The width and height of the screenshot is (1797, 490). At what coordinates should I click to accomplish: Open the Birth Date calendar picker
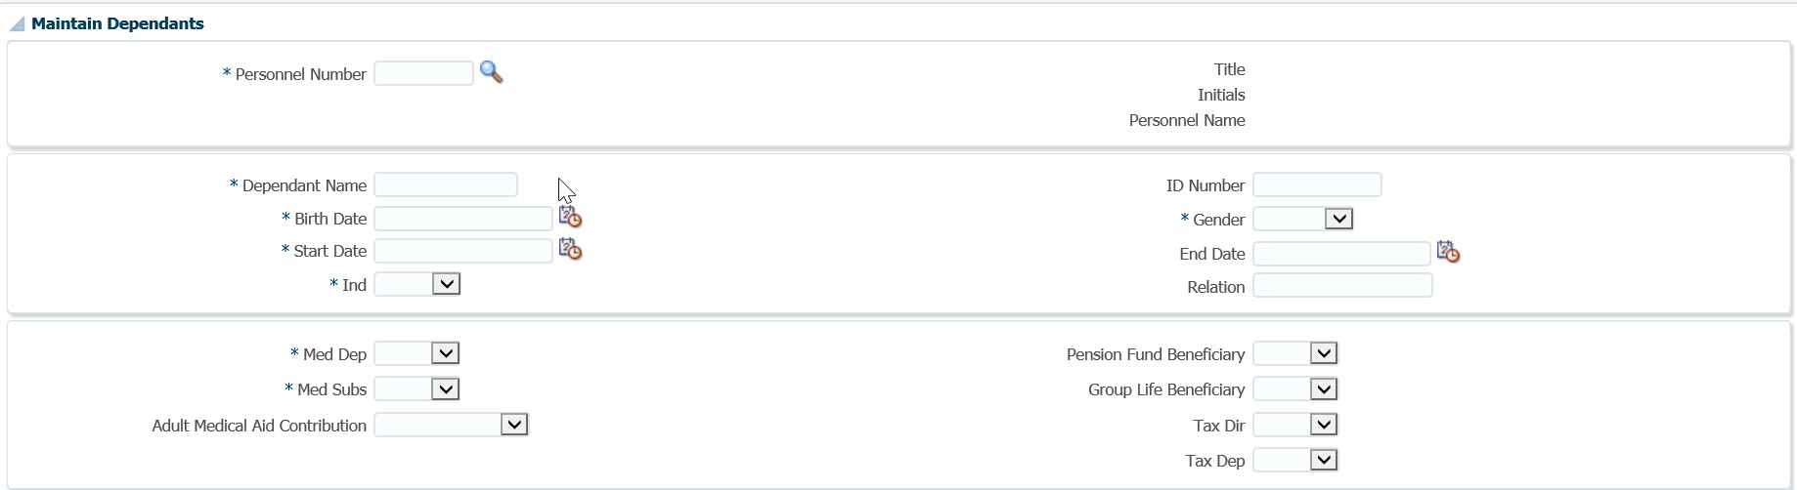pyautogui.click(x=570, y=217)
